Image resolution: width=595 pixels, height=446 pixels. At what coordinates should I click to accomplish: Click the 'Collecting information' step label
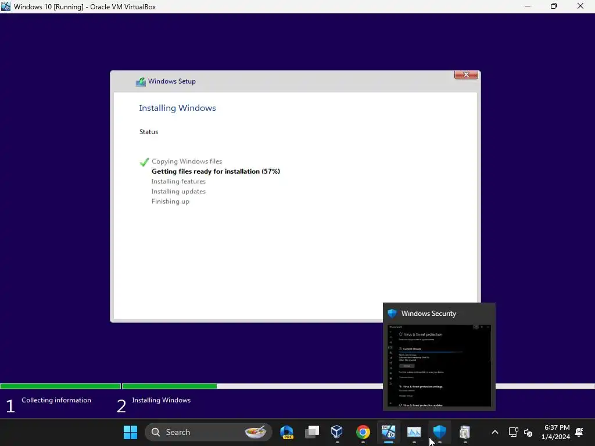coord(56,400)
